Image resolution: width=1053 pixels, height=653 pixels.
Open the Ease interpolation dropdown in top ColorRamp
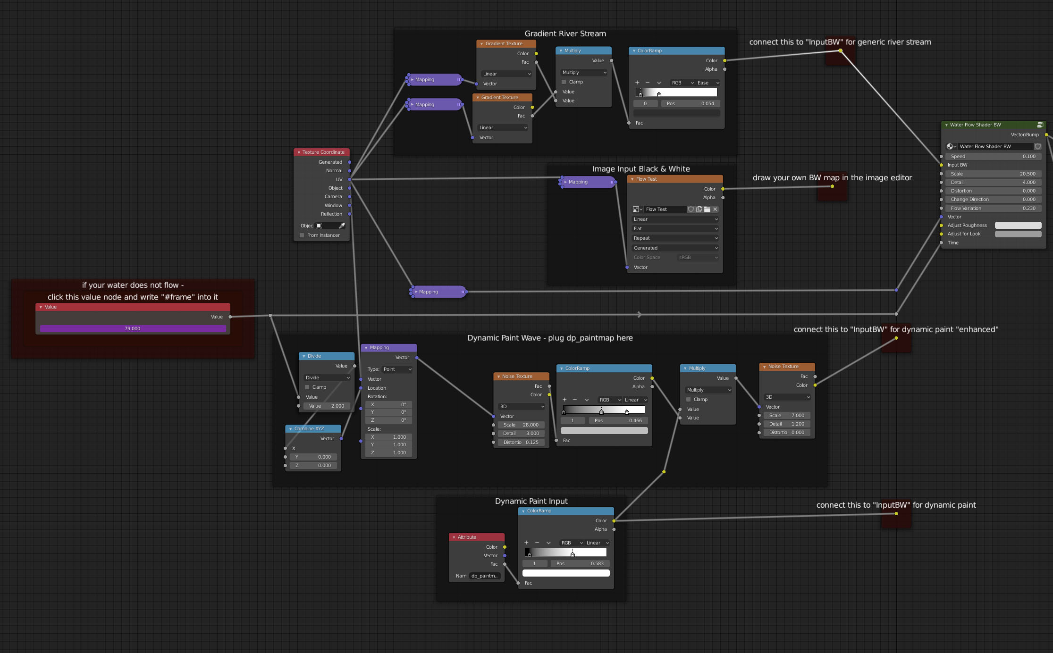(708, 83)
